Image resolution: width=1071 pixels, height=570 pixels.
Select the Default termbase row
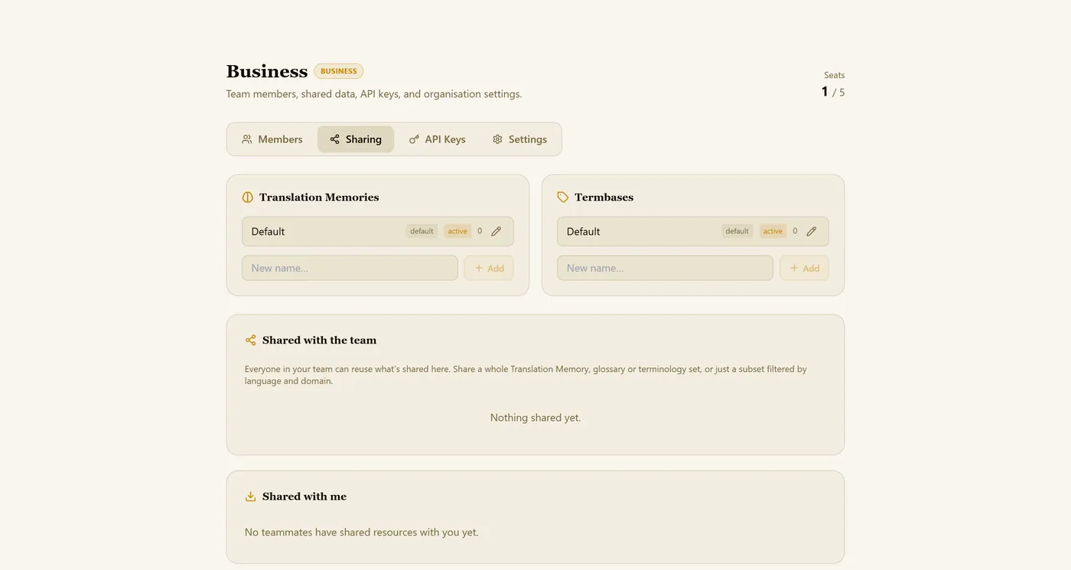(693, 231)
